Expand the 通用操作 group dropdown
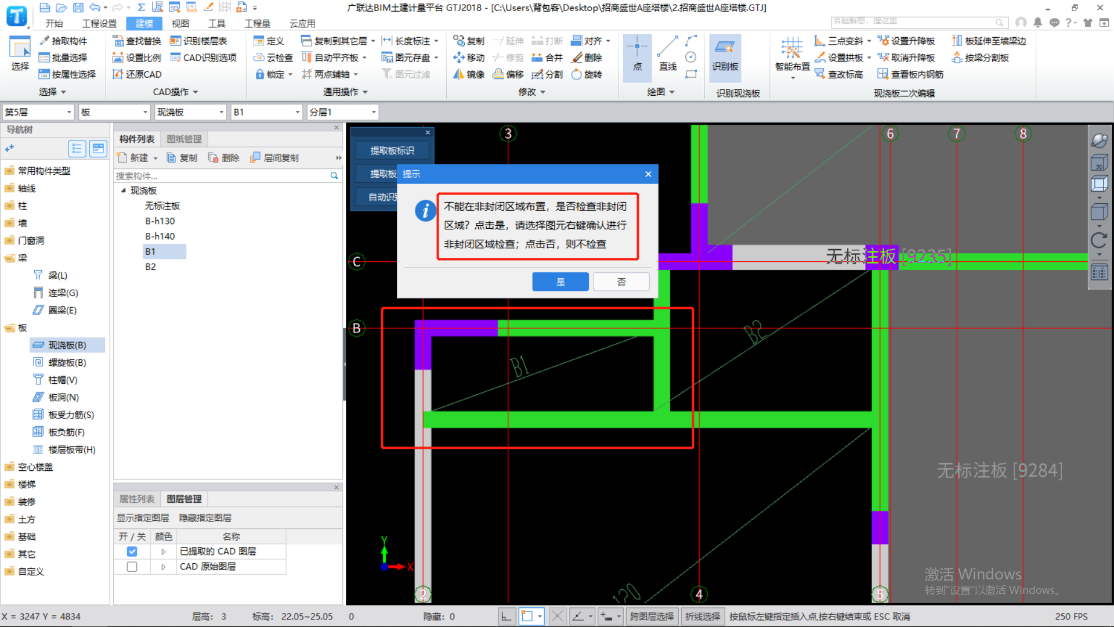Image resolution: width=1114 pixels, height=627 pixels. (x=345, y=92)
